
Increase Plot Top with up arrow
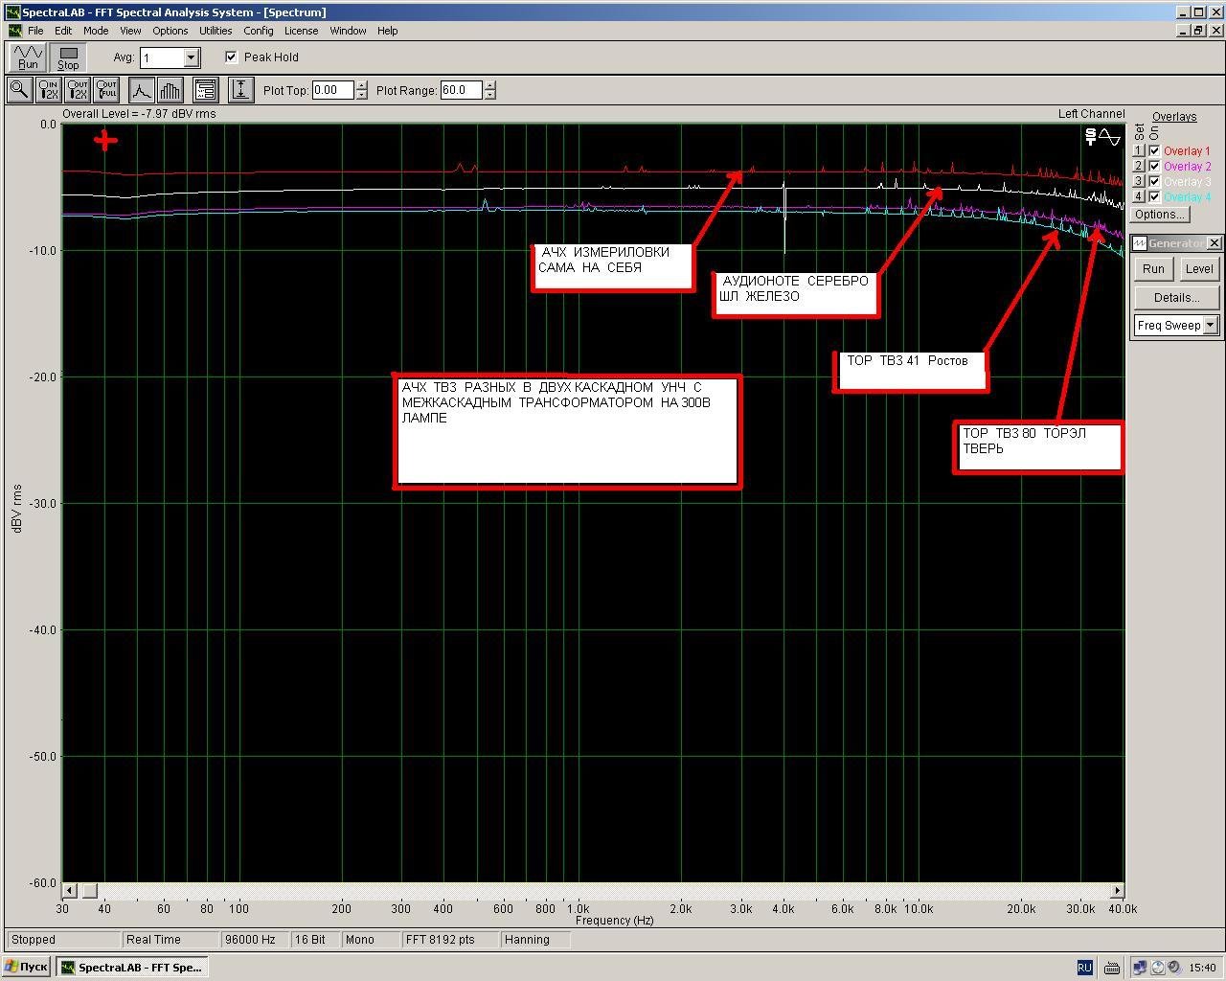[x=361, y=85]
